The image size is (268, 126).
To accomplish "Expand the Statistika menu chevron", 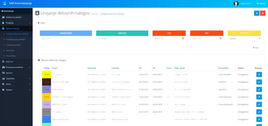I will click(x=30, y=79).
